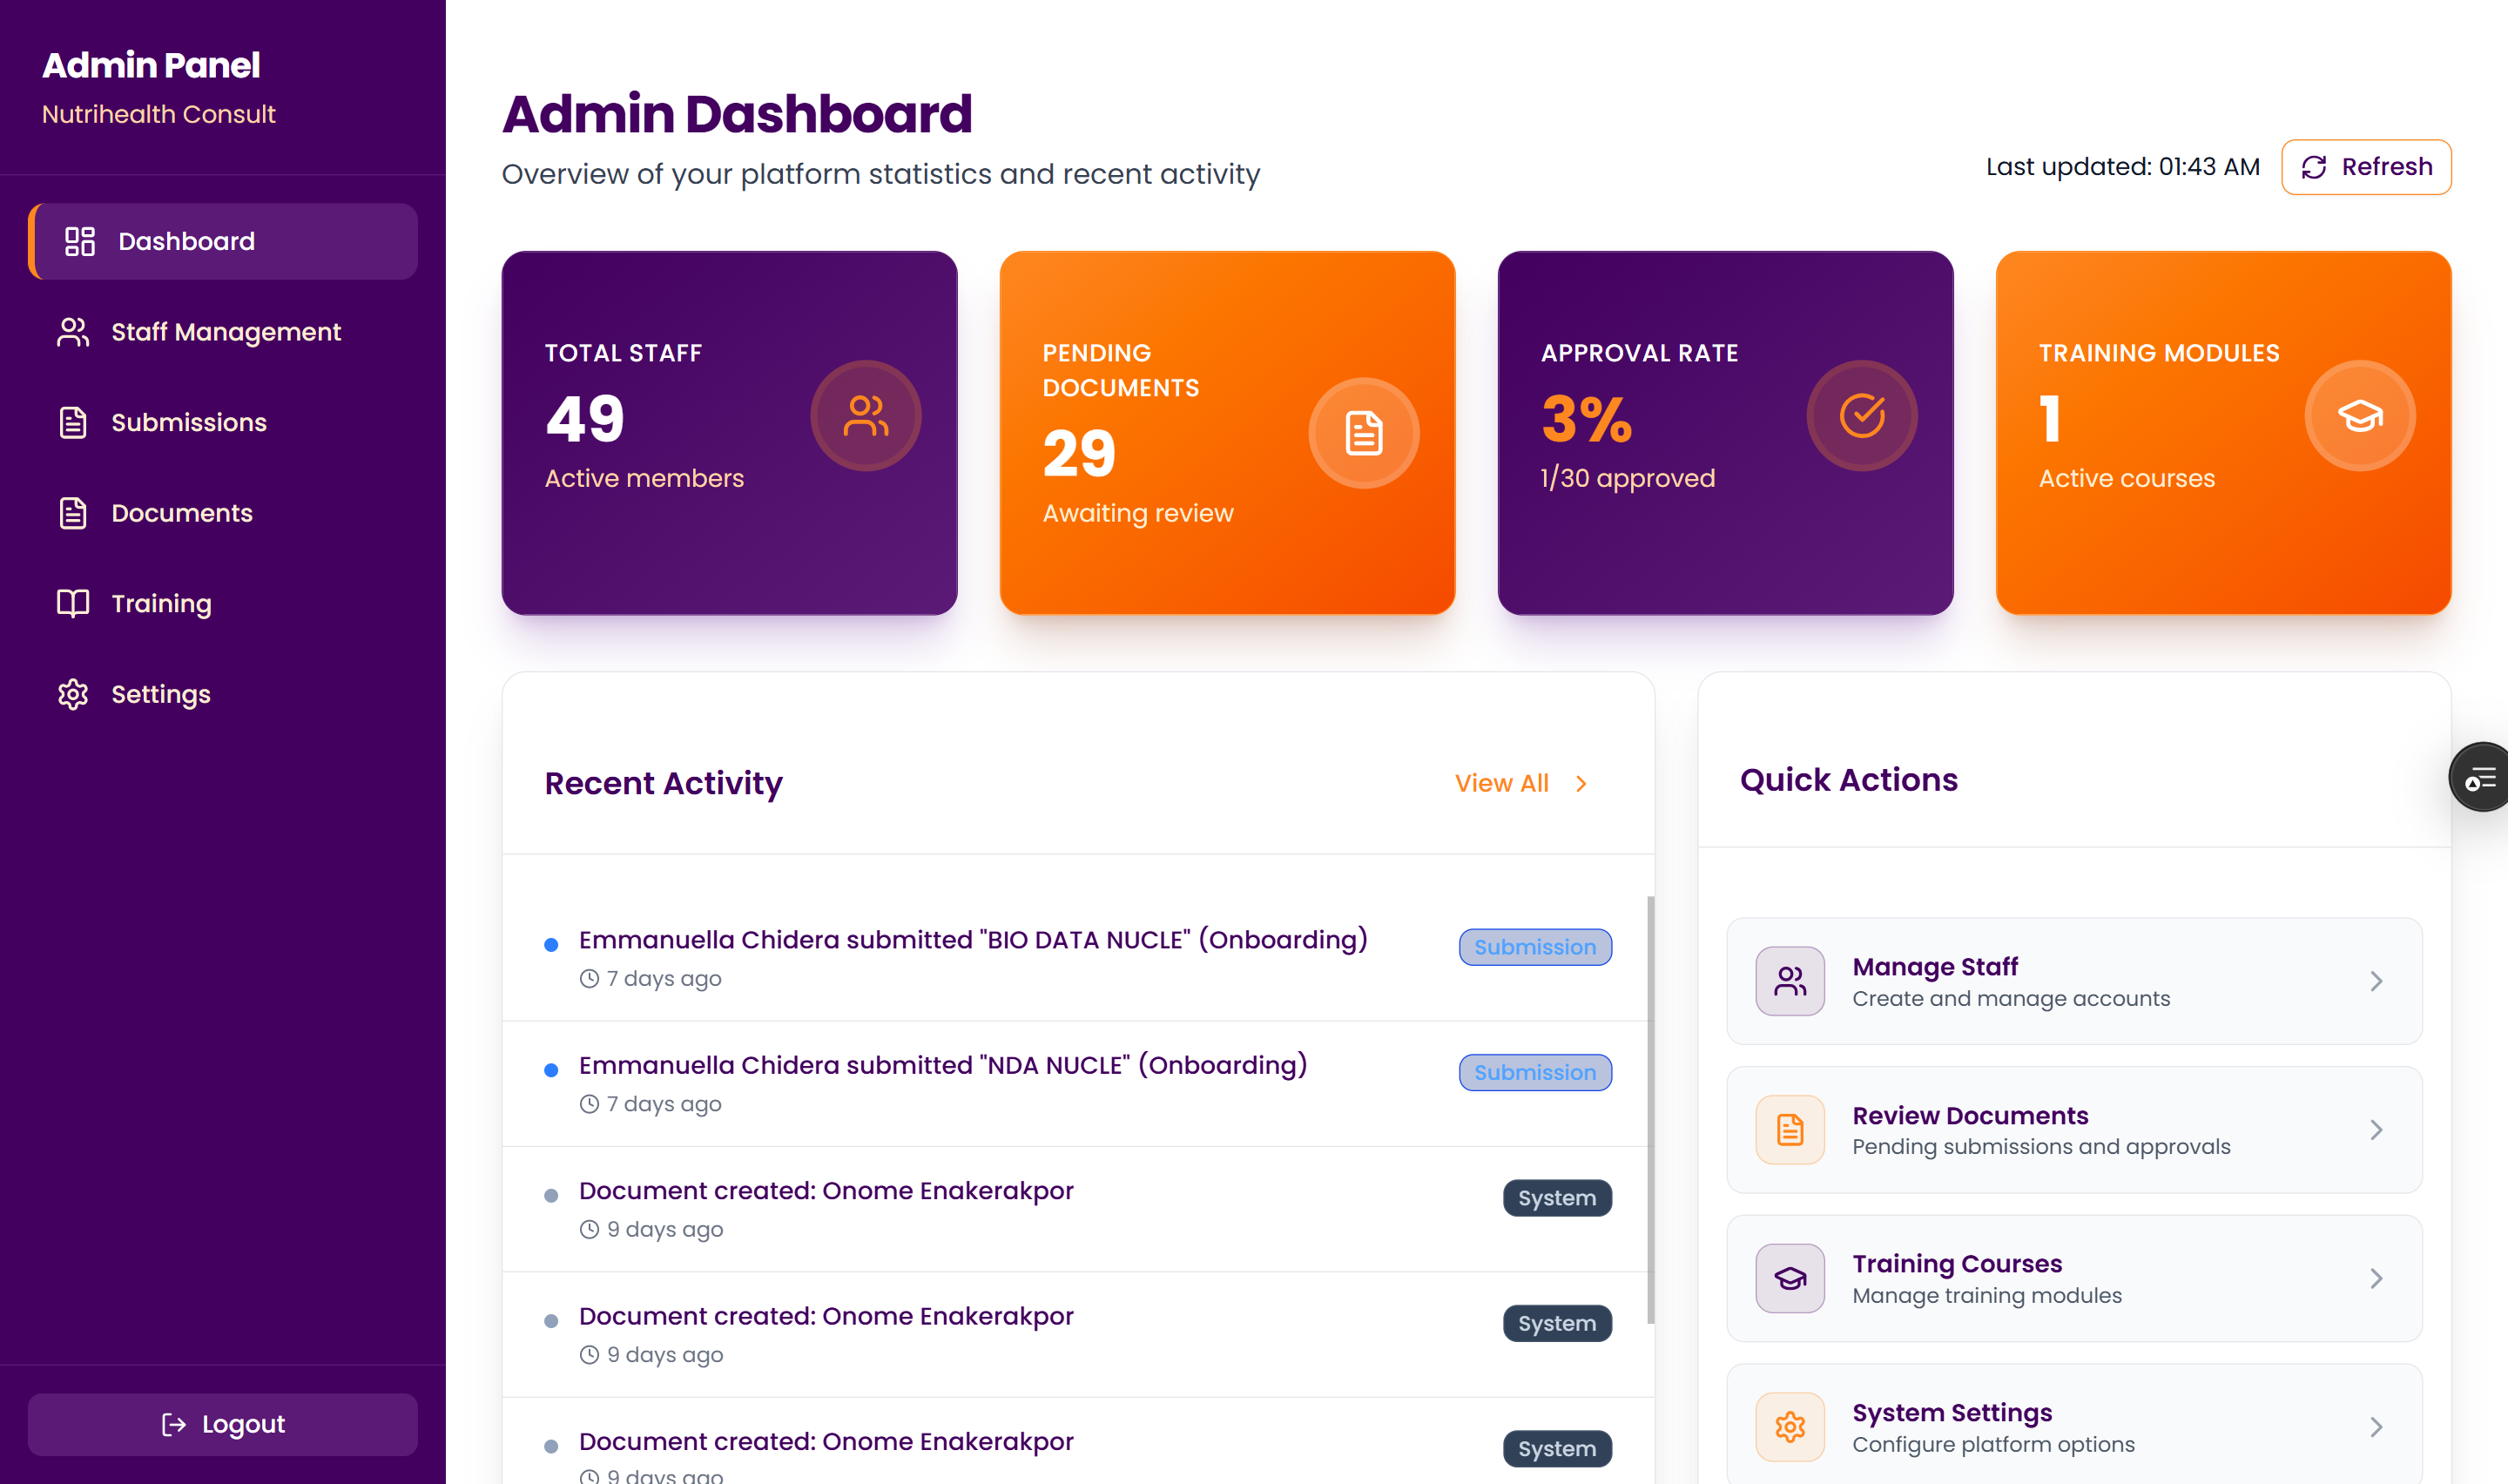Screen dimensions: 2508x1484
Task: Click the Review Documents orange file icon
Action: pos(1790,1130)
